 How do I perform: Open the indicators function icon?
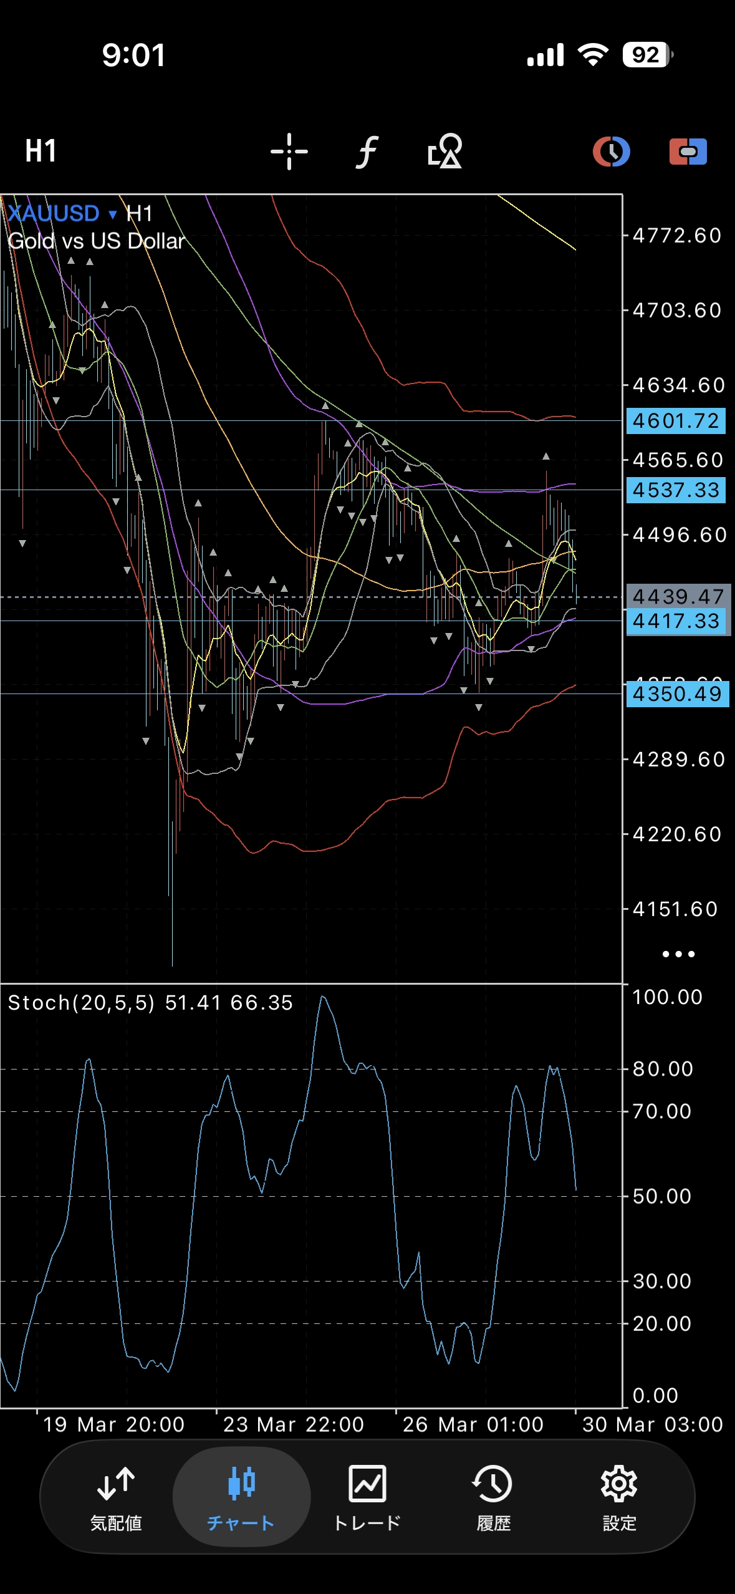tap(367, 152)
